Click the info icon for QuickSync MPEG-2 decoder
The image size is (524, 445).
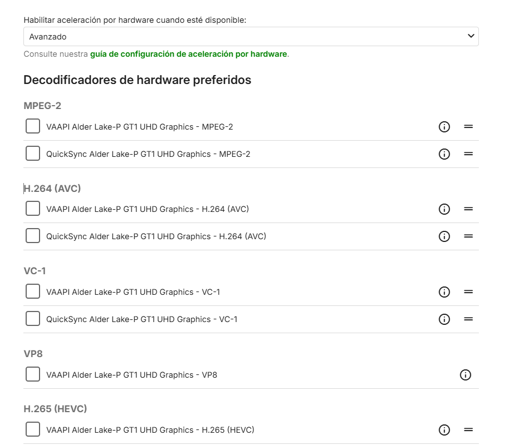pos(444,154)
